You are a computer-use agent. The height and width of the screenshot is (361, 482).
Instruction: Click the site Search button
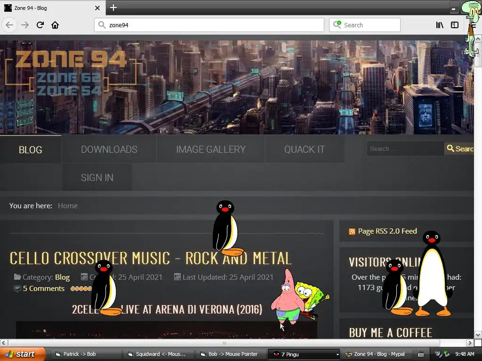click(x=459, y=149)
